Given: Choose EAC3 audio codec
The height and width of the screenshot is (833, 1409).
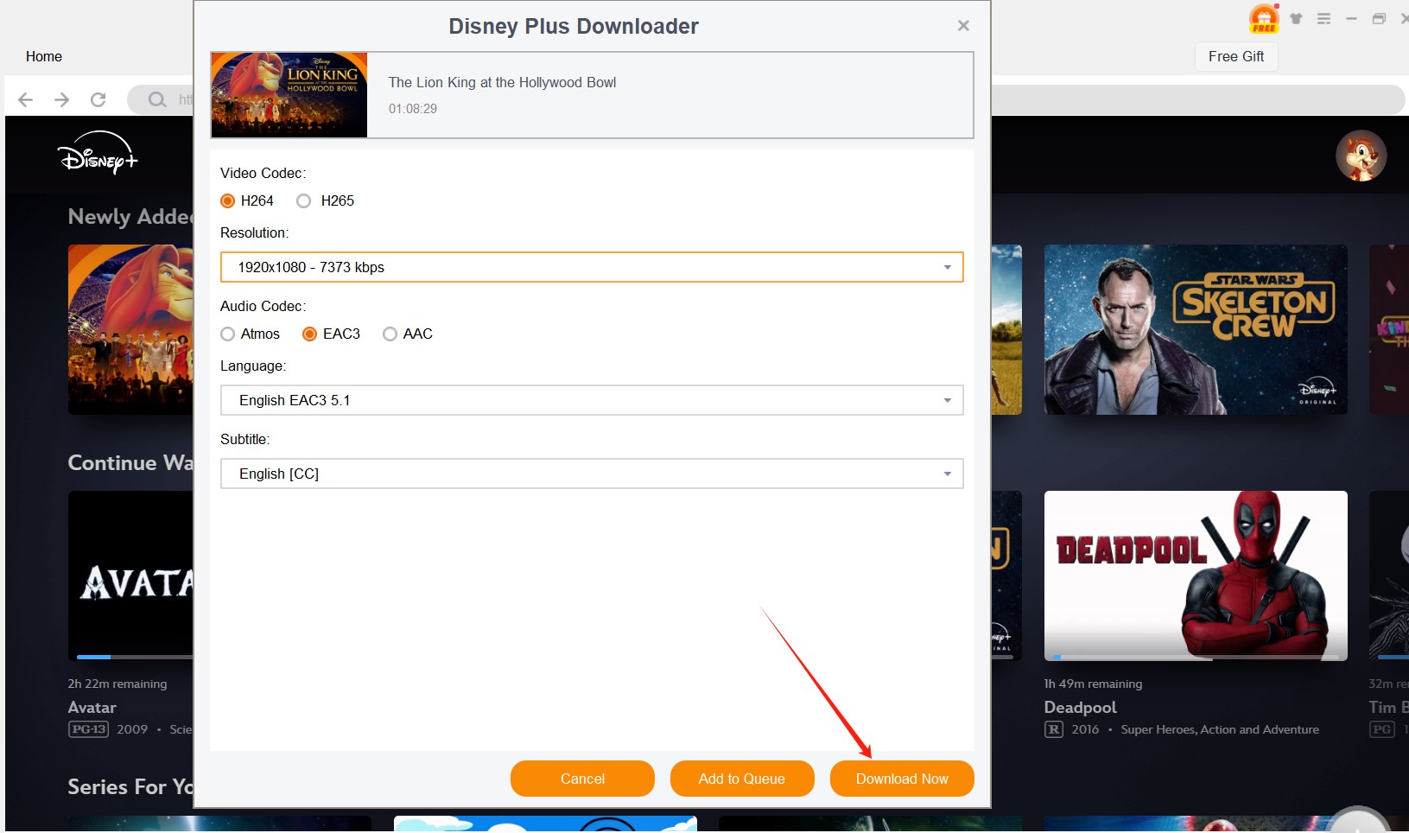Looking at the screenshot, I should pos(309,334).
